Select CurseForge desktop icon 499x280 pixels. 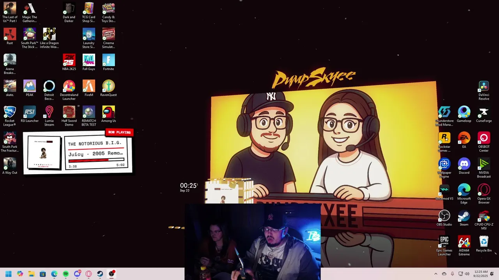tap(484, 114)
